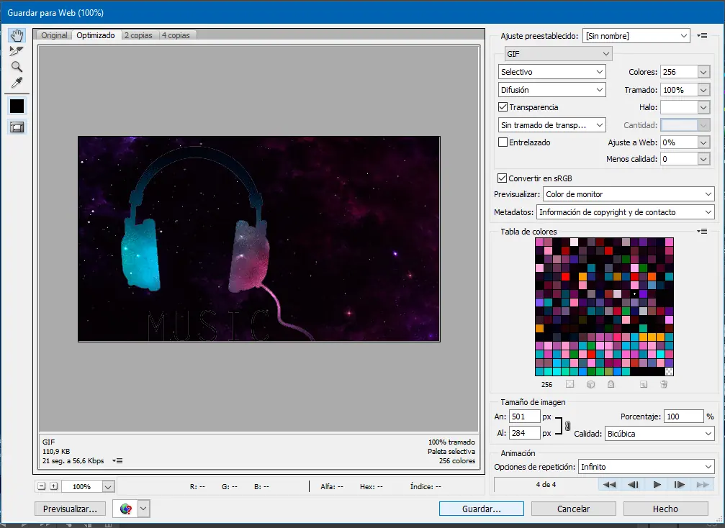
Task: Toggle the width-height constrain link icon
Action: coord(568,426)
